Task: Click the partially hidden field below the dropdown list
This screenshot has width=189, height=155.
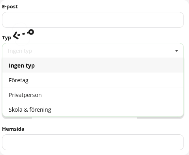Action: [x=93, y=118]
